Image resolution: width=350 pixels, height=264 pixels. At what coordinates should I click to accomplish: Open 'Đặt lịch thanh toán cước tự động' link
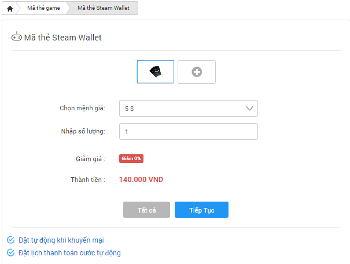[x=69, y=253]
